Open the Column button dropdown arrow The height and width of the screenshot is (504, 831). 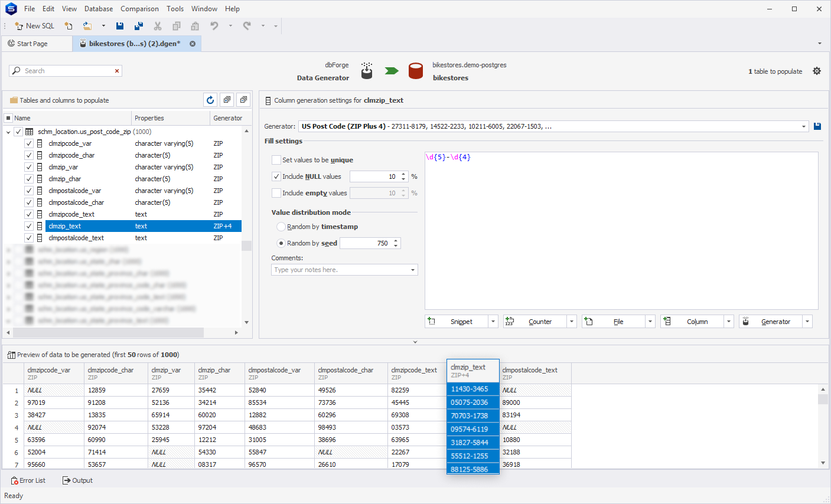(x=729, y=322)
